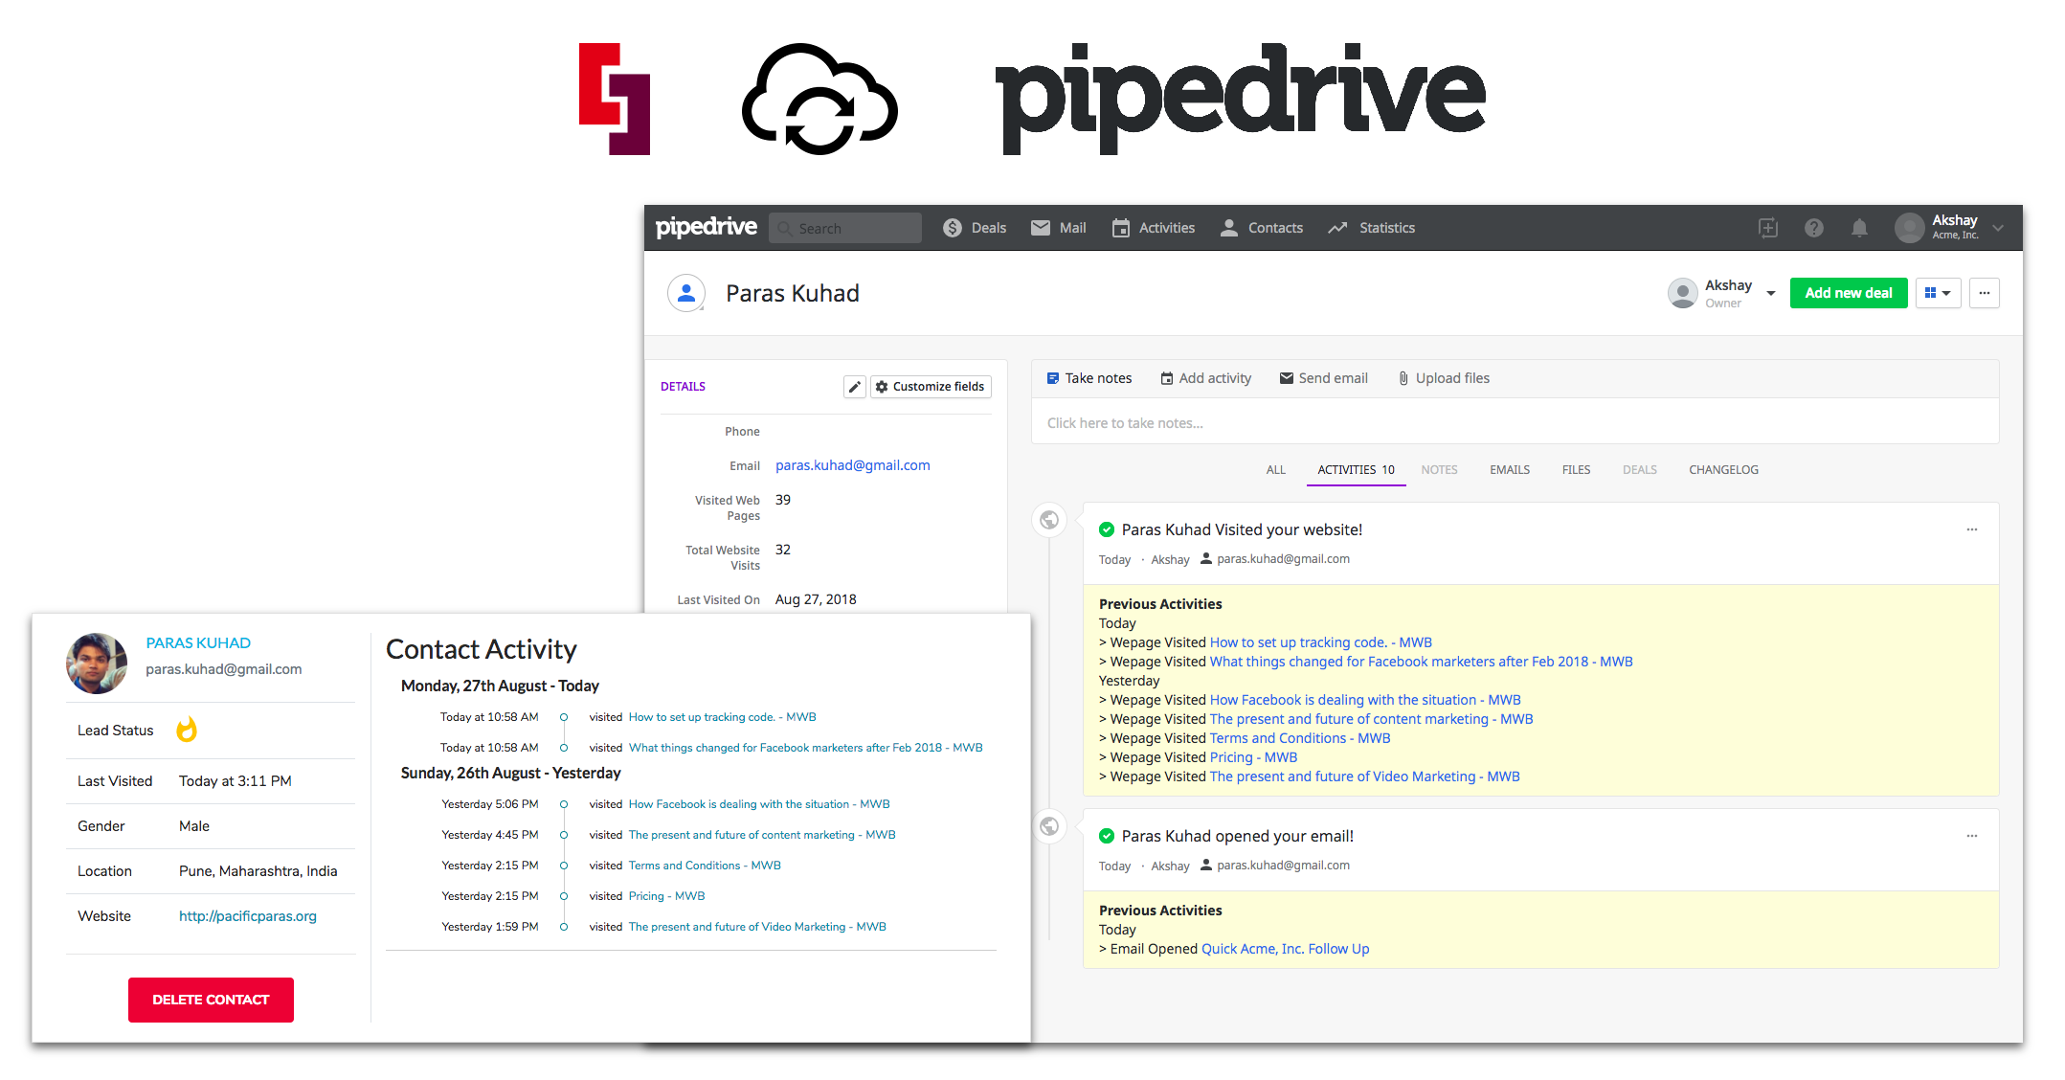Open the help question mark icon
This screenshot has width=2065, height=1080.
[x=1813, y=228]
